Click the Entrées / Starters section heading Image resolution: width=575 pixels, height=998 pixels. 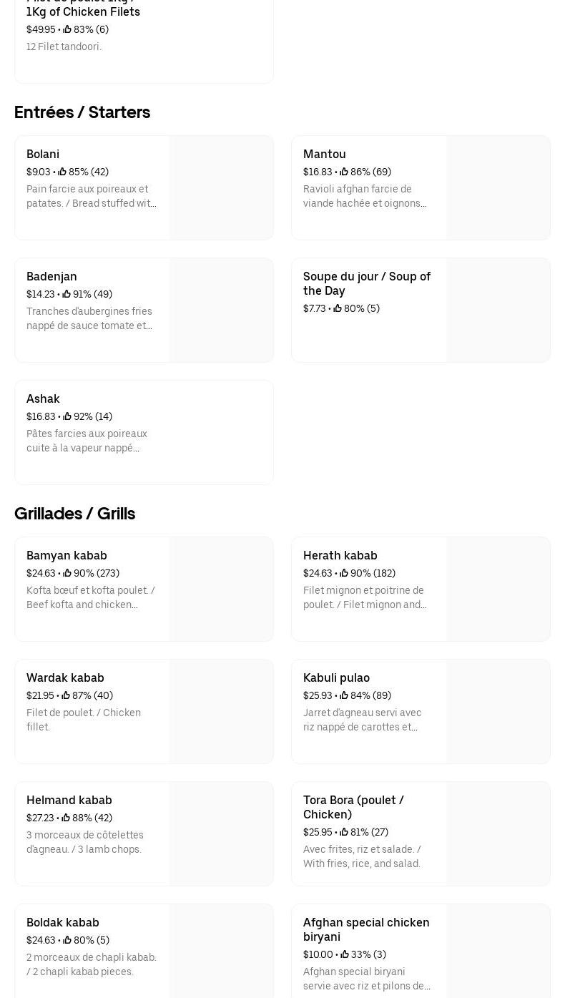coord(82,112)
